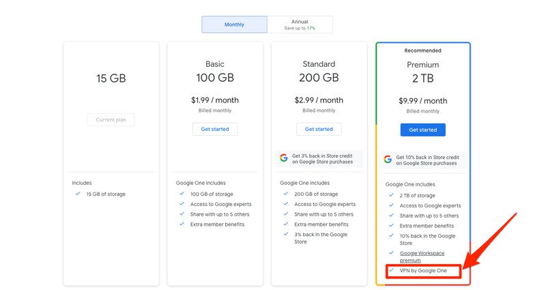Screen dimensions: 546x290
Task: Click 'Save up to 17%' under Annual
Action: (300, 28)
